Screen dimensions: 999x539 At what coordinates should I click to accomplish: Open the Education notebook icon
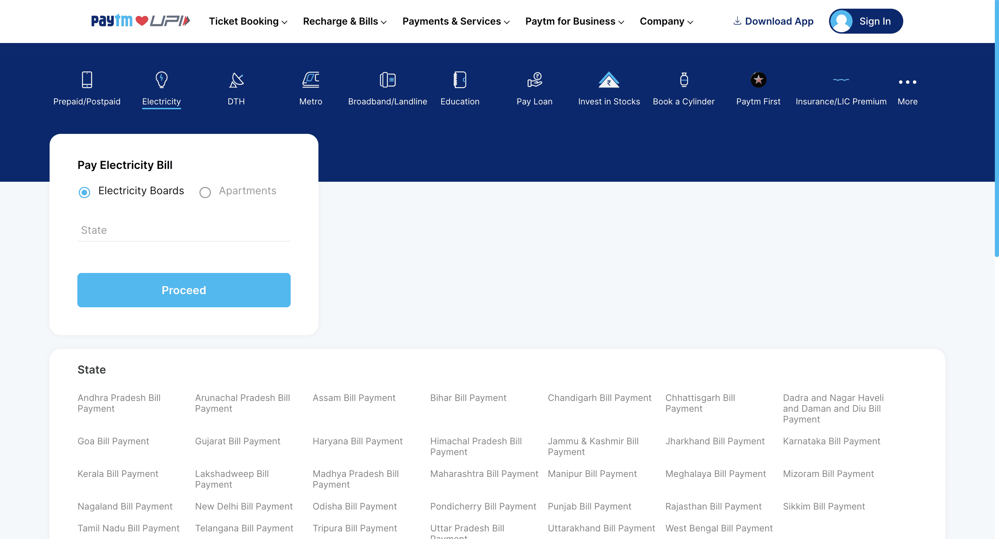click(460, 79)
